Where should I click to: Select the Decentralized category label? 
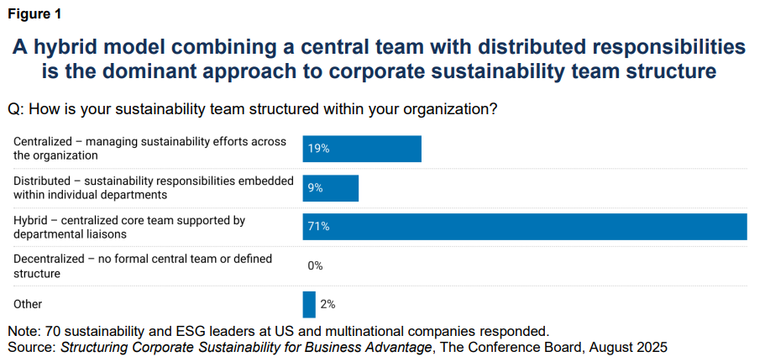143,265
